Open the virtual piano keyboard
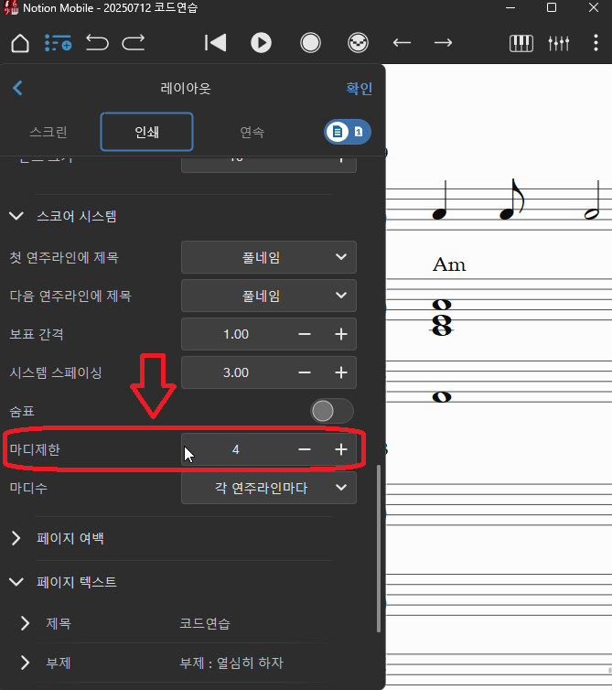612x690 pixels. pyautogui.click(x=521, y=43)
